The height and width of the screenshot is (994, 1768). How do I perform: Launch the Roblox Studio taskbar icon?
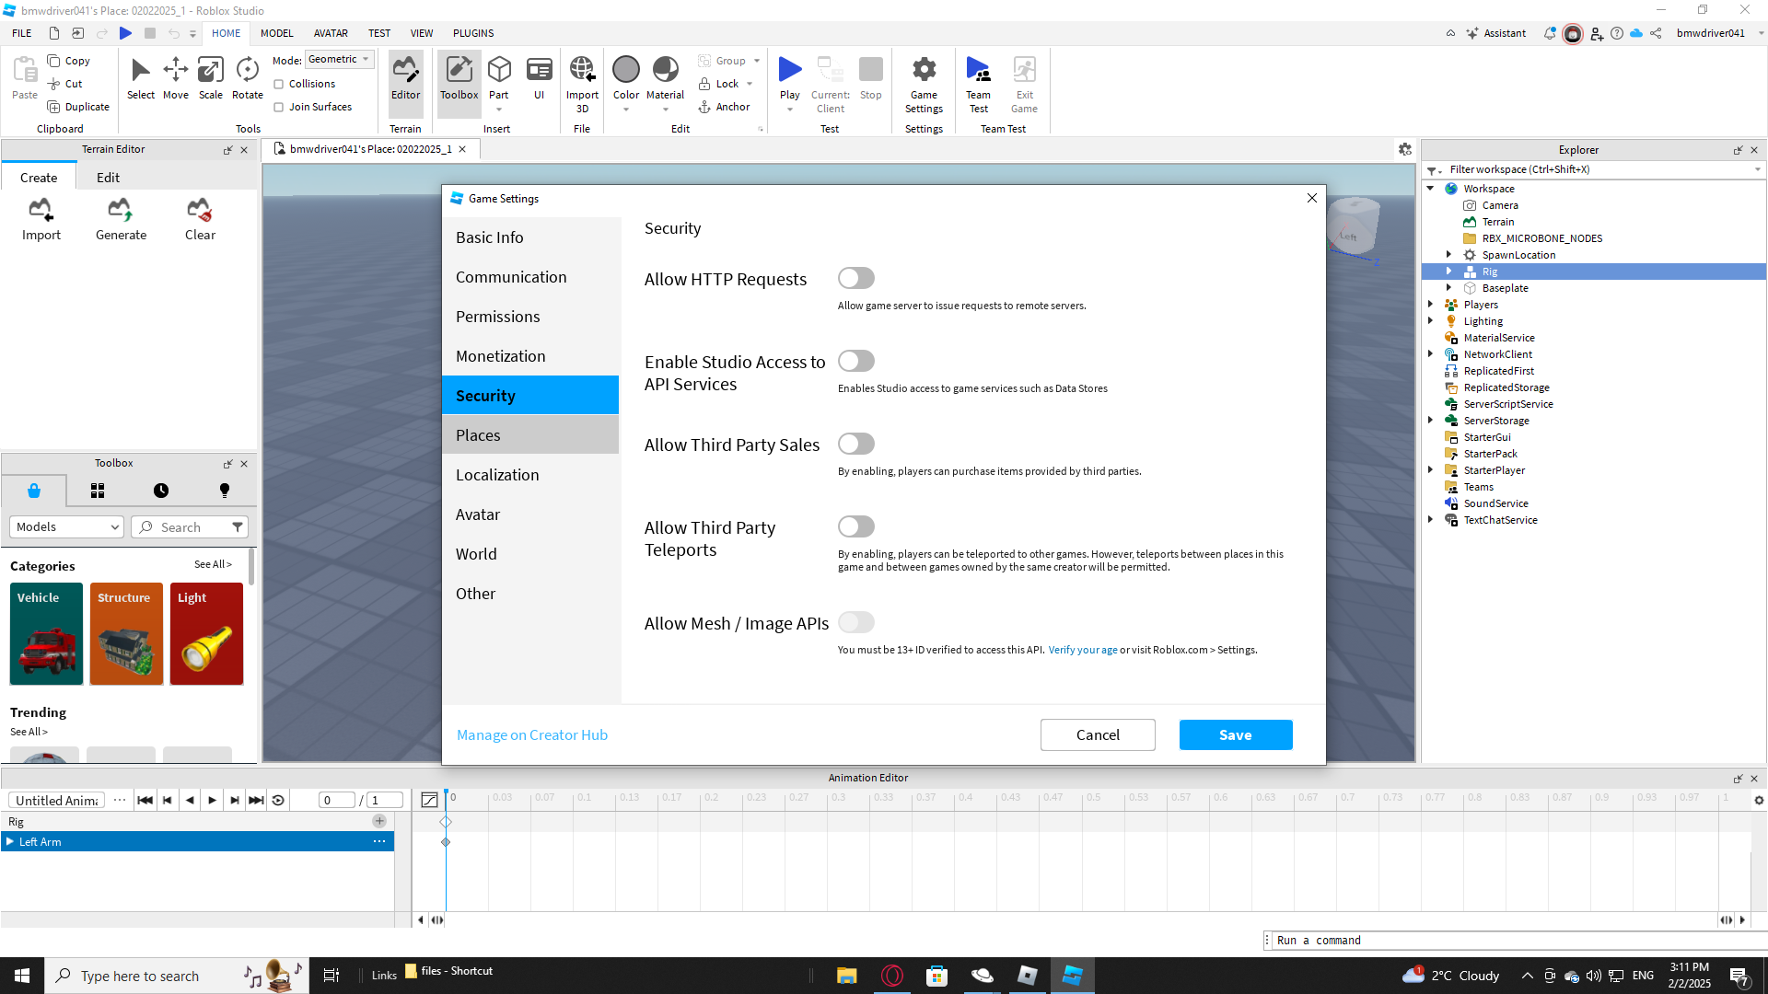[x=1072, y=976]
